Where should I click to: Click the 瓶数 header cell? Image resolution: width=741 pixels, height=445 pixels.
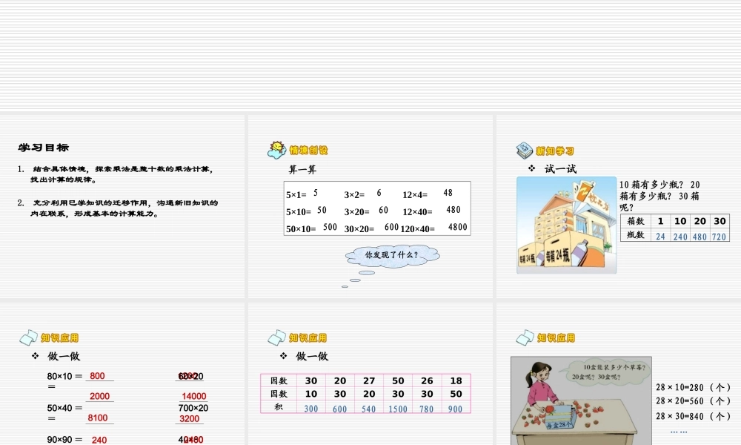636,235
